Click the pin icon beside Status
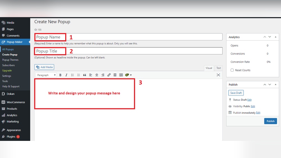Screen dimensions: 281x158 click(230, 100)
